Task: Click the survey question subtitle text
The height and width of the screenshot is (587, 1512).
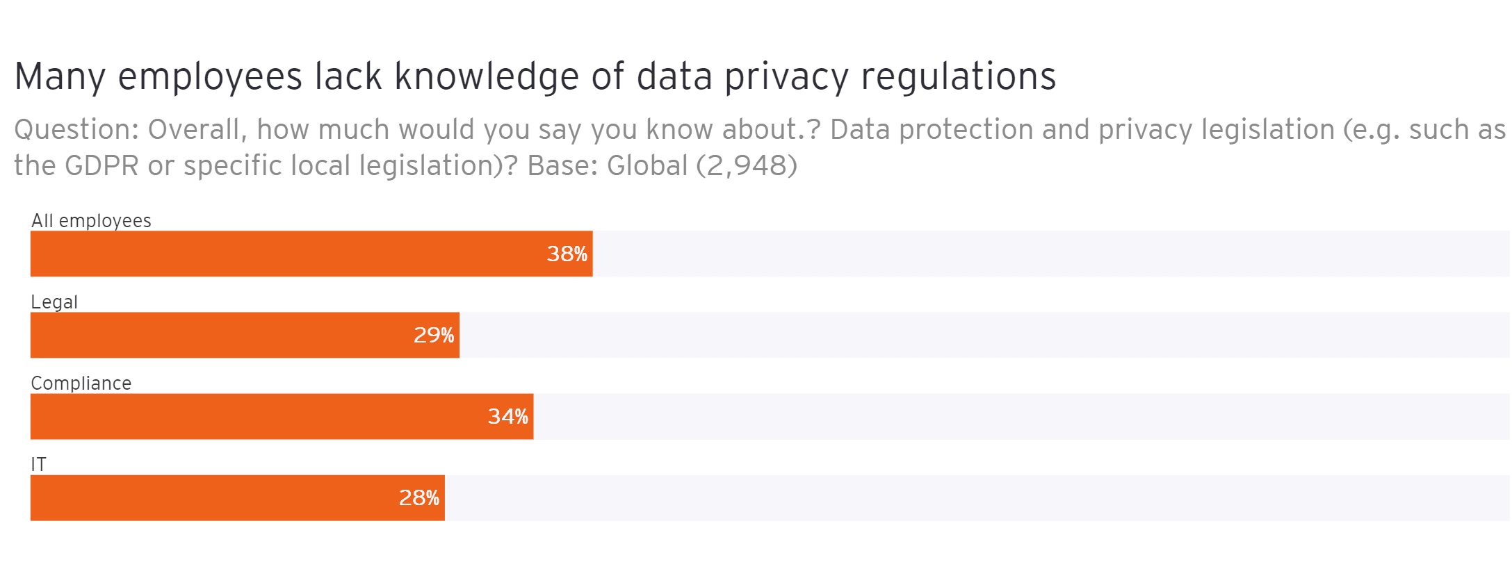Action: click(759, 147)
